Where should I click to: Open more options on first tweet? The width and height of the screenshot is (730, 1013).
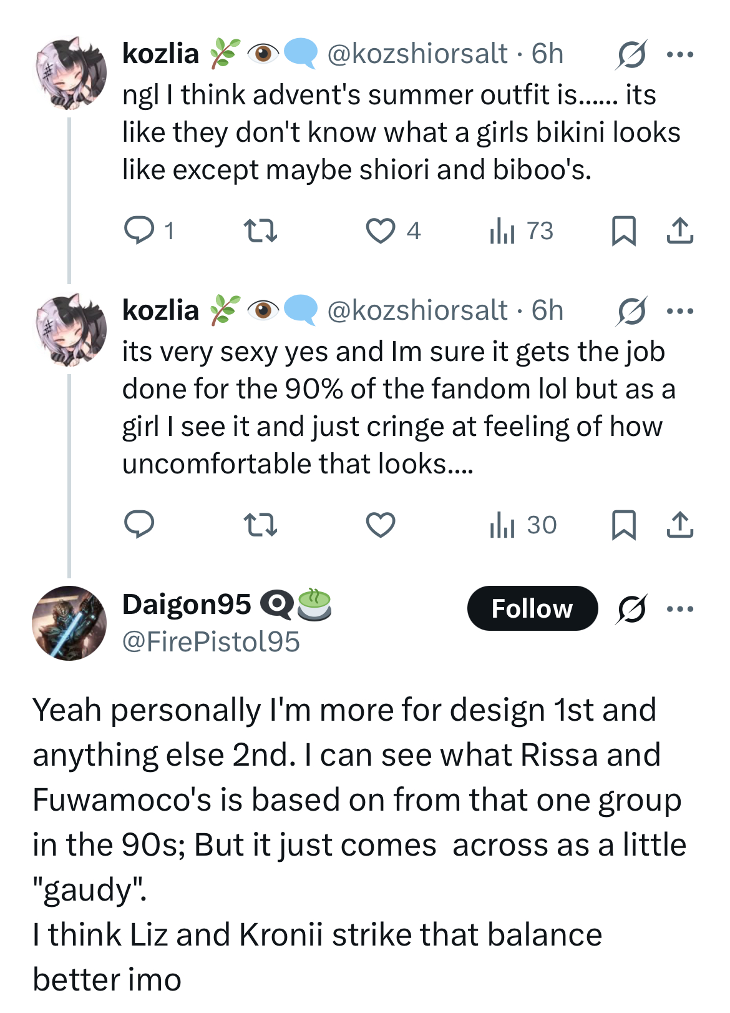(x=679, y=55)
